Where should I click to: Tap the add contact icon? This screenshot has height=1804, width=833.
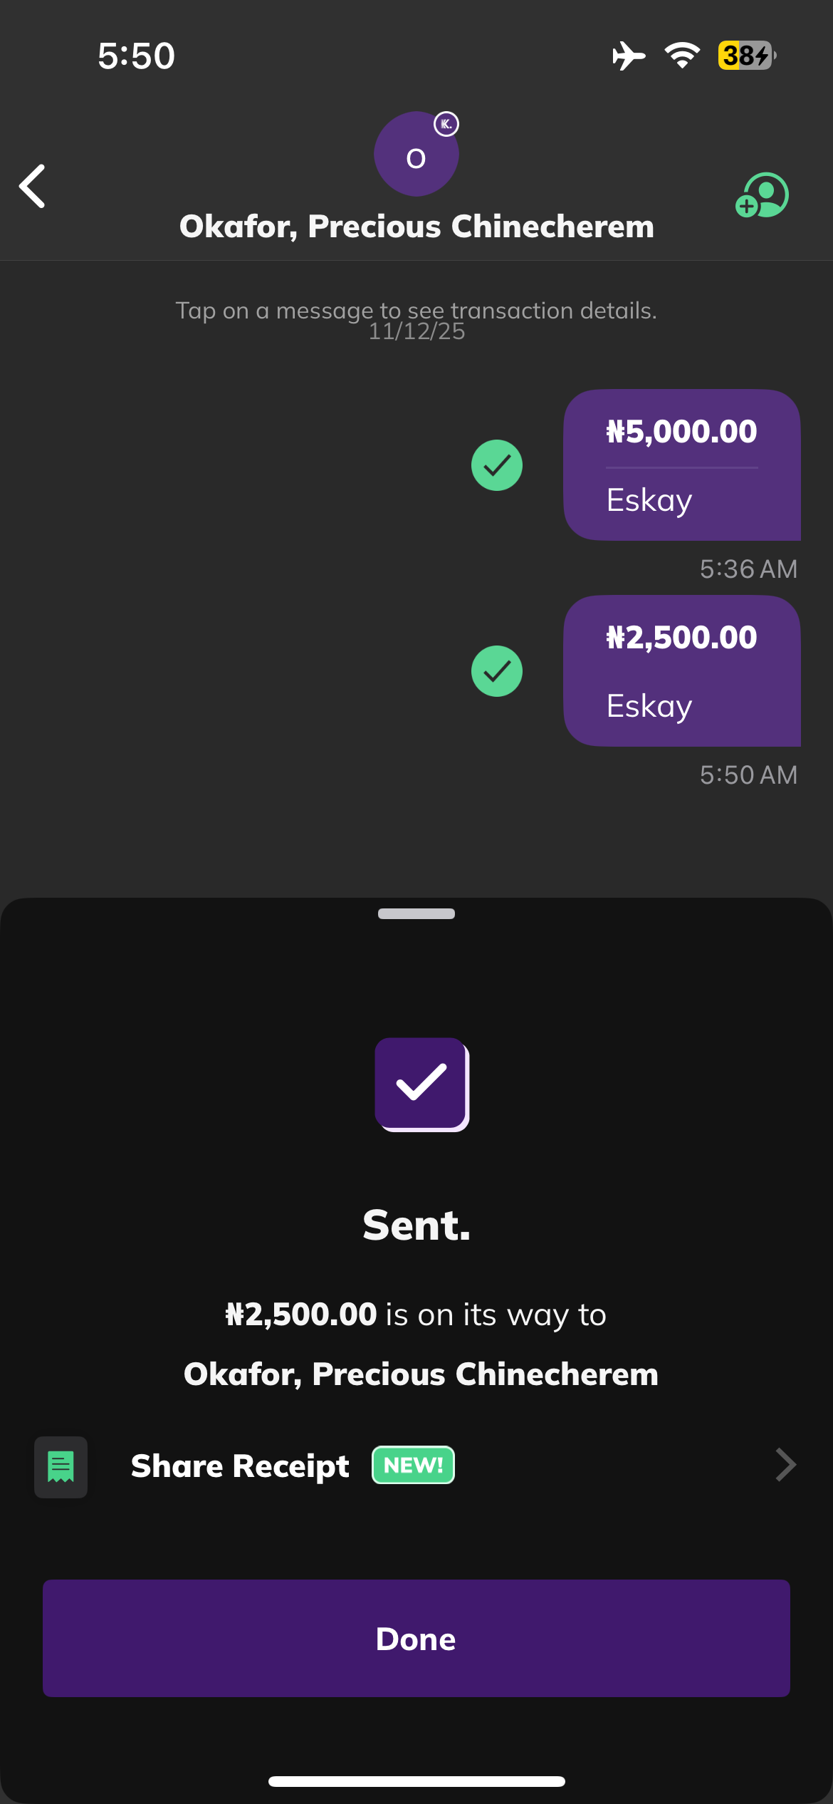pos(762,195)
